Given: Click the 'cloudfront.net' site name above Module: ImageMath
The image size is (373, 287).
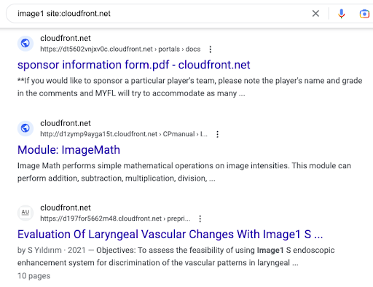Looking at the screenshot, I should tap(66, 123).
